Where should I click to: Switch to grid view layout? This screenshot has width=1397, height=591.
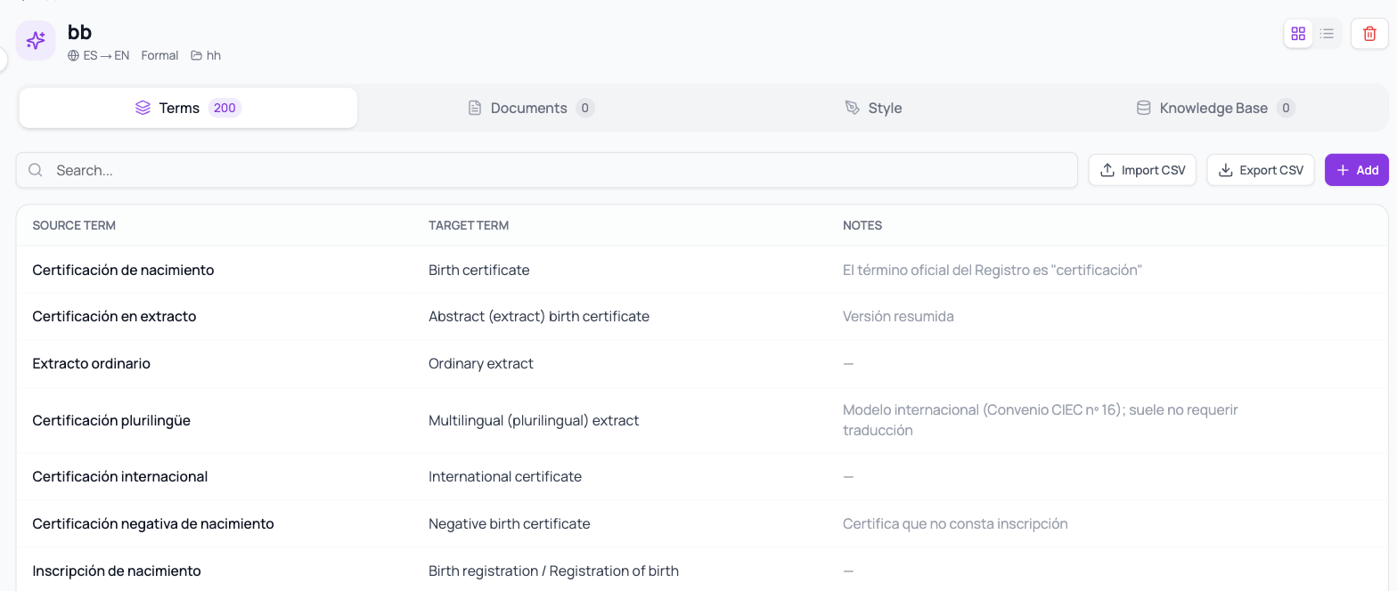1298,34
